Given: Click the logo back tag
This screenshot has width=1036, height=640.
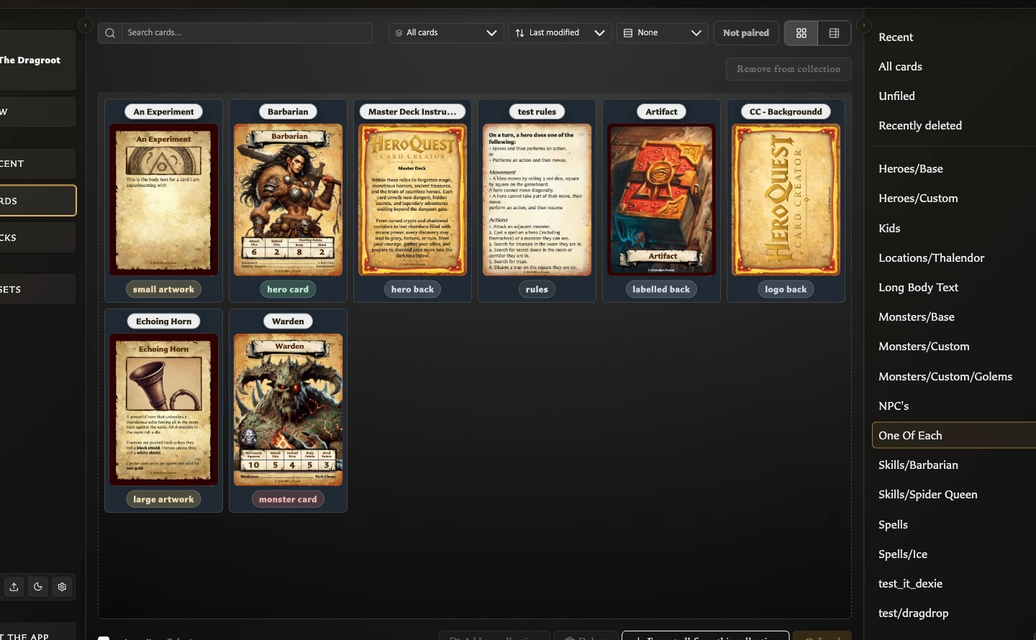Looking at the screenshot, I should tap(786, 289).
